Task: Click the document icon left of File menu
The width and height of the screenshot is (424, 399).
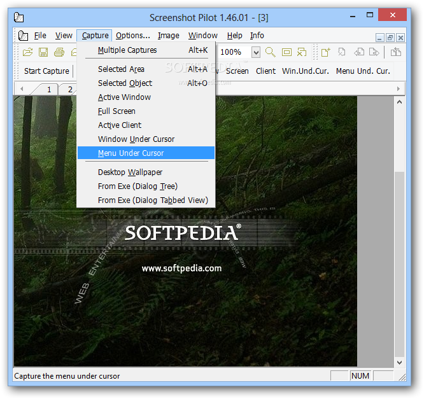Action: coord(23,36)
